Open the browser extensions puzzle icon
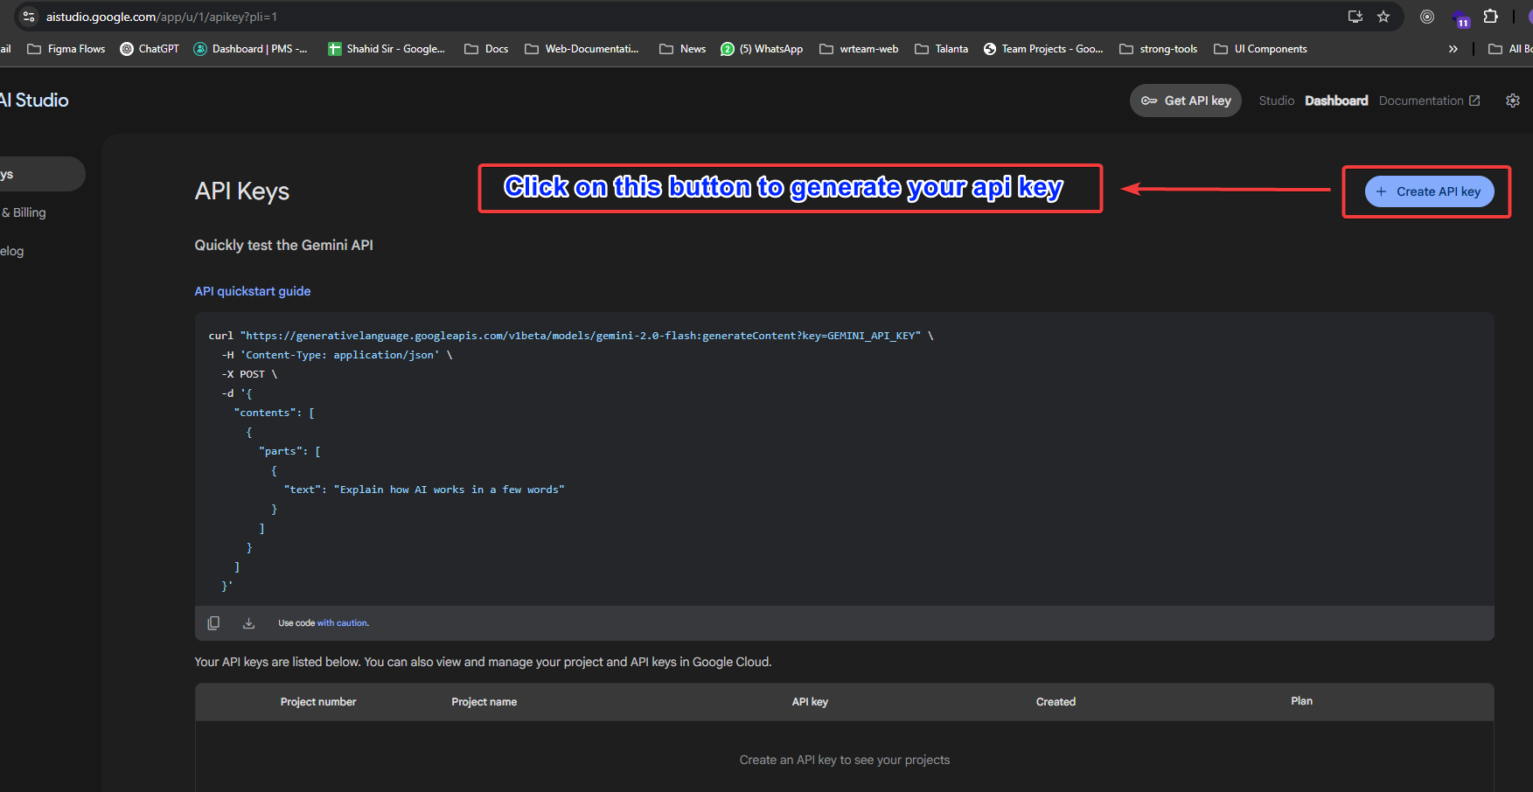The image size is (1533, 792). coord(1491,17)
